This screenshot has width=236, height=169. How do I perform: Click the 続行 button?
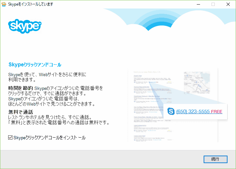pos(215,159)
